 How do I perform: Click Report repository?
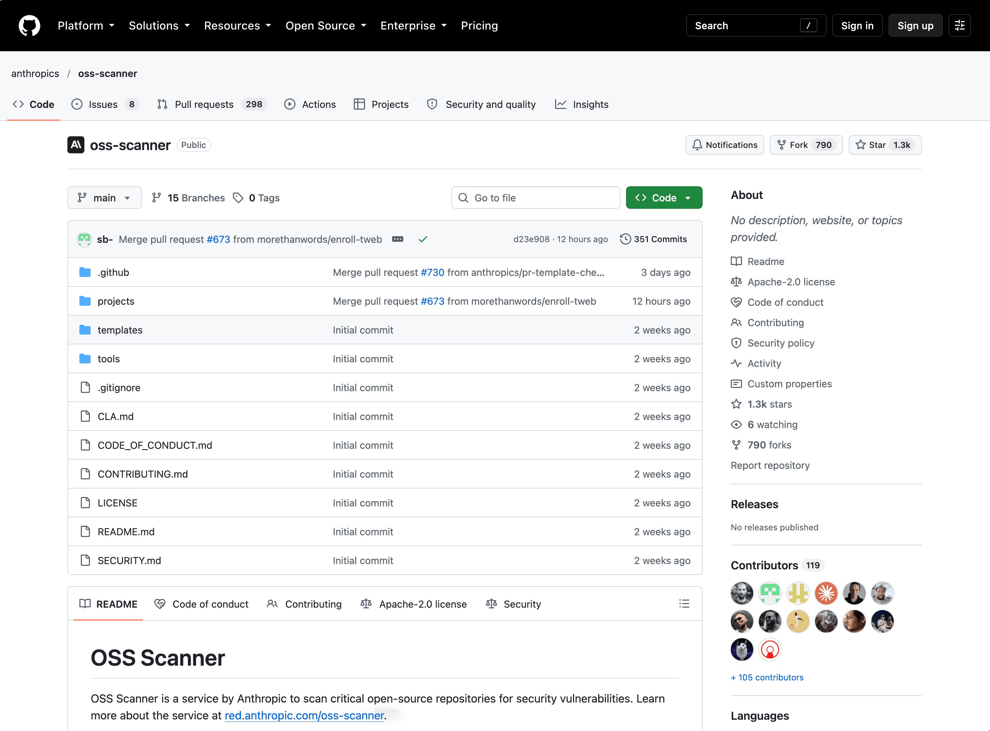tap(770, 465)
